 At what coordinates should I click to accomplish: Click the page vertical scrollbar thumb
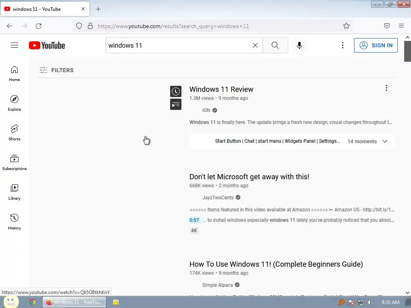(x=407, y=51)
